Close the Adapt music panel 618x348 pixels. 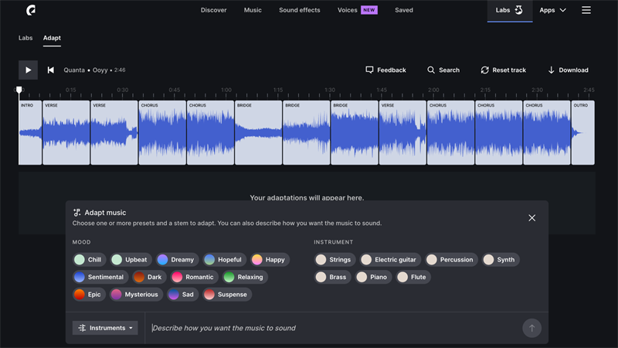click(531, 218)
